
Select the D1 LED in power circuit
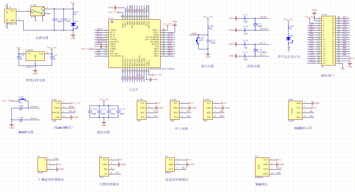(x=73, y=25)
